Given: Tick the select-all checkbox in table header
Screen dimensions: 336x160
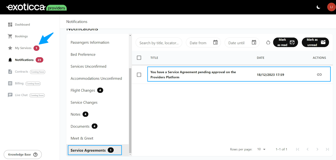Looking at the screenshot, I should click(139, 58).
